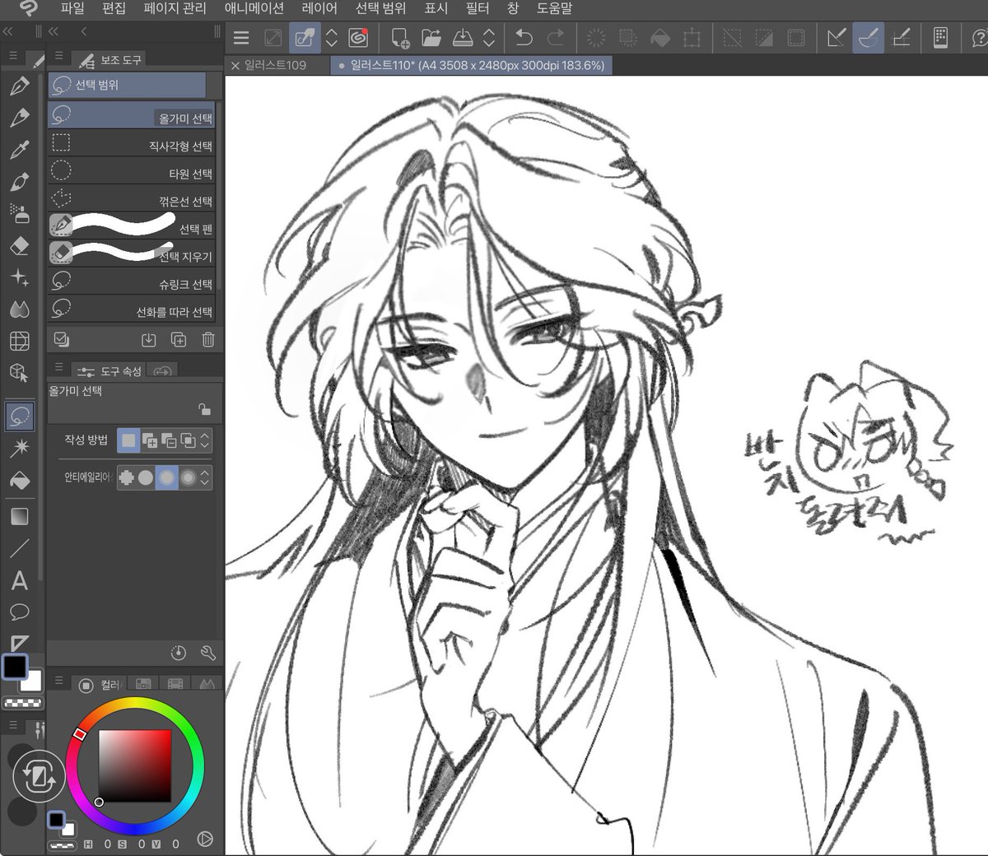This screenshot has height=856, width=988.
Task: Collapse the sub tool dock using double chevron
Action: (54, 31)
